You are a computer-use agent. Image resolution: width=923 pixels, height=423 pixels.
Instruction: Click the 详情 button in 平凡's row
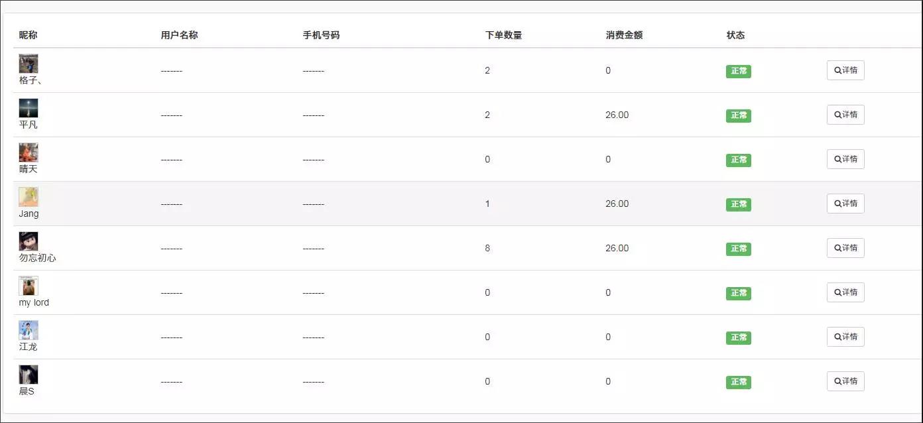pos(845,115)
